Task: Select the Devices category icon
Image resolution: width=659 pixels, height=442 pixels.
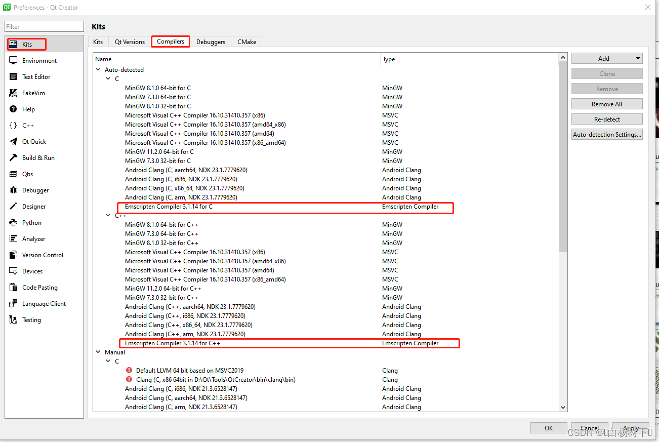Action: [x=14, y=271]
